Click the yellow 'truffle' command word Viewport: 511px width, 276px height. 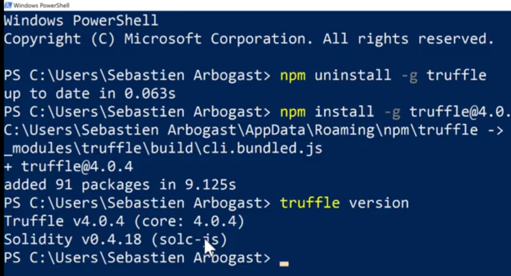(x=310, y=203)
